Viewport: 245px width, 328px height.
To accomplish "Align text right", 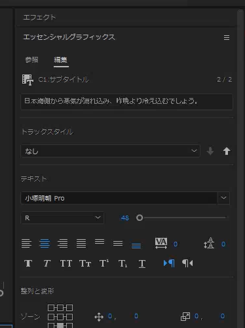I will 63,243.
